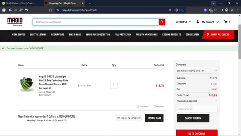Click the undo arrow in toolbar

pyautogui.click(x=26, y=10)
